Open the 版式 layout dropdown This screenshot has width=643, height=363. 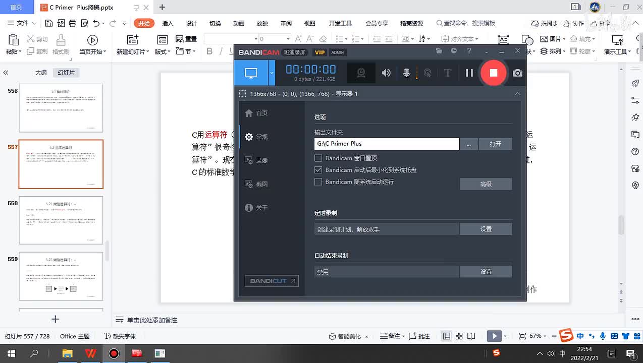(x=162, y=51)
